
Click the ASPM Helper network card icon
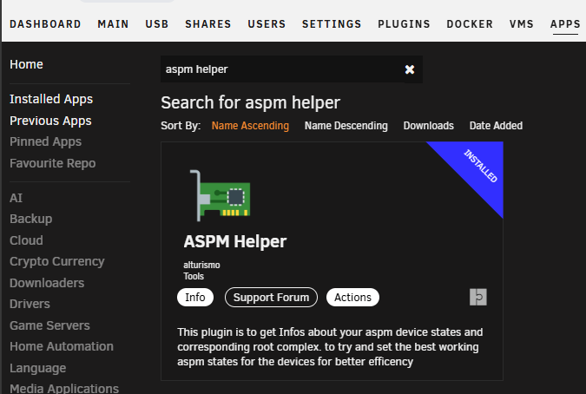click(220, 195)
